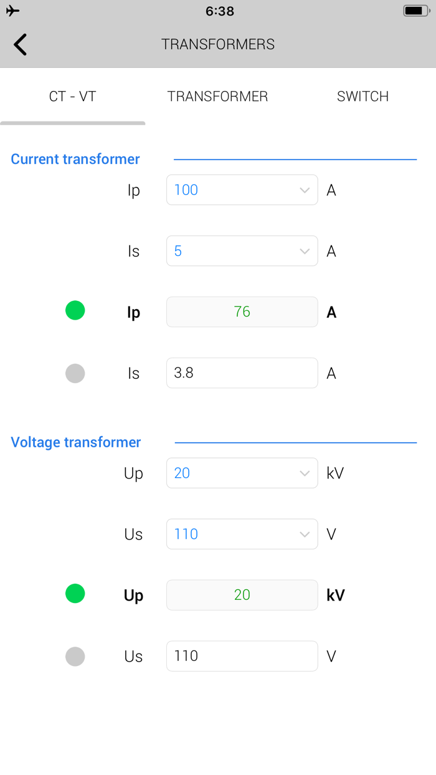Open the Is secondary current dropdown showing 5
Screen dimensions: 436x775
tap(242, 251)
